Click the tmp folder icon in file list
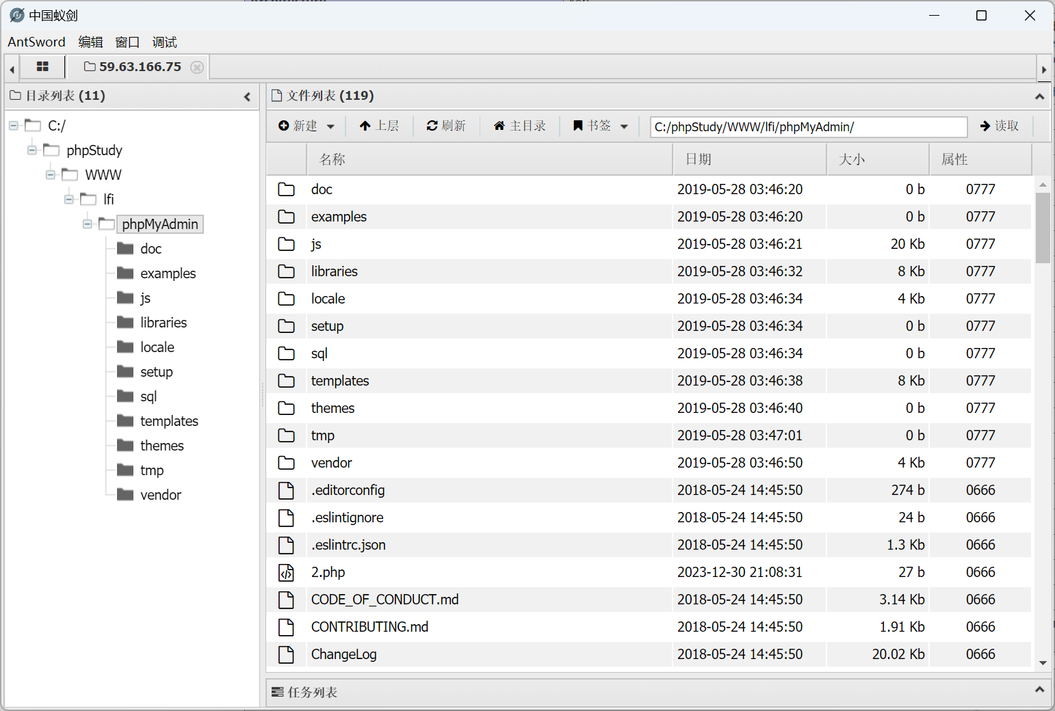 click(x=286, y=435)
